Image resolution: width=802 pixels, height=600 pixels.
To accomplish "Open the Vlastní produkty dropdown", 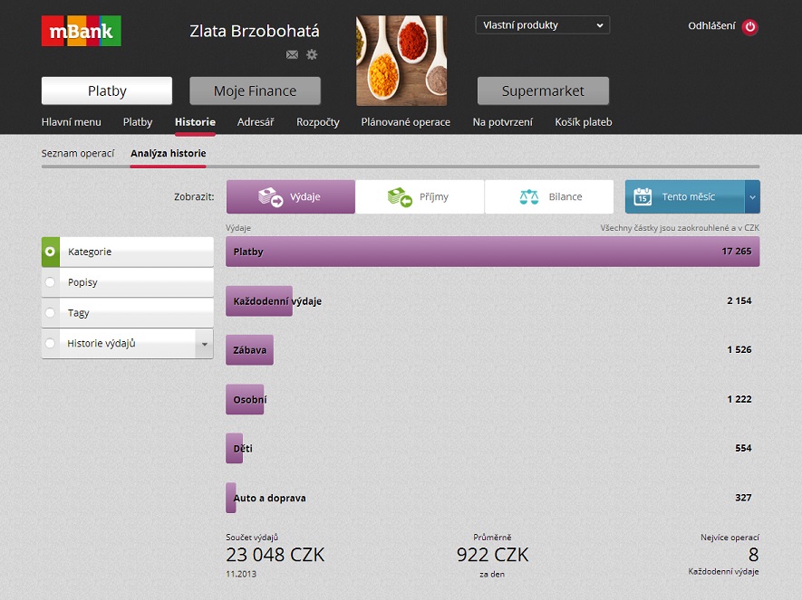I will [543, 25].
